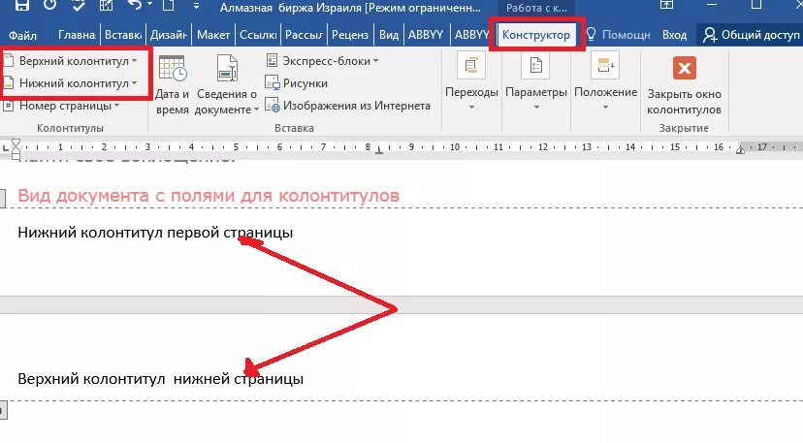
Task: Click the tab stop selector on ruler
Action: 5,147
